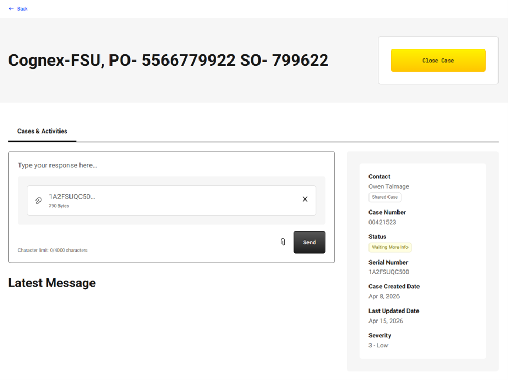Click the case created date Apr 8, 2026
The image size is (508, 380).
(384, 296)
